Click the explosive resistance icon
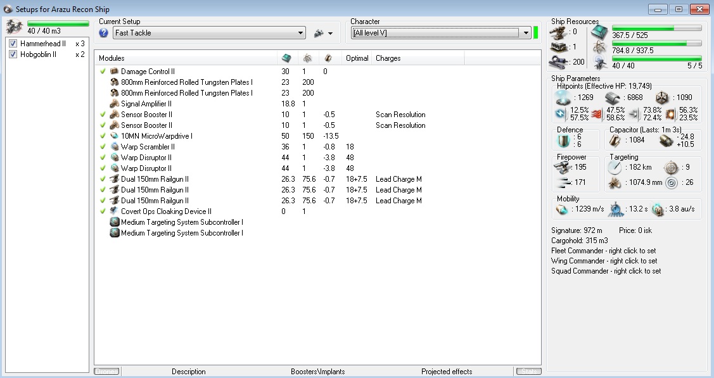Image resolution: width=714 pixels, height=378 pixels. tap(670, 114)
